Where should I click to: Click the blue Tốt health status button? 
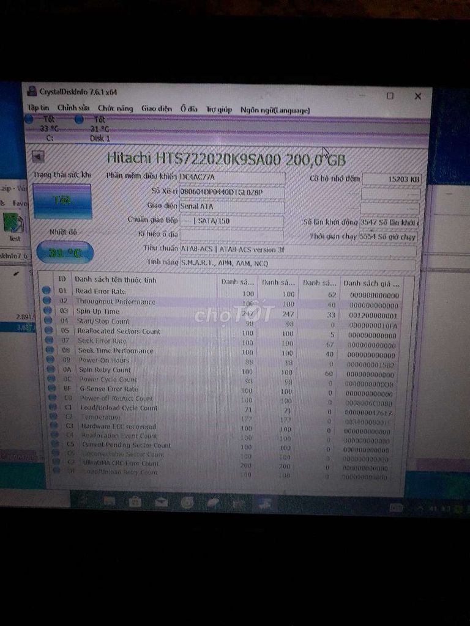62,201
